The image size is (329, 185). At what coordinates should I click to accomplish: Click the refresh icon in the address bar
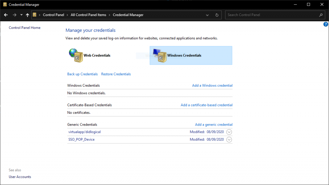pyautogui.click(x=217, y=15)
